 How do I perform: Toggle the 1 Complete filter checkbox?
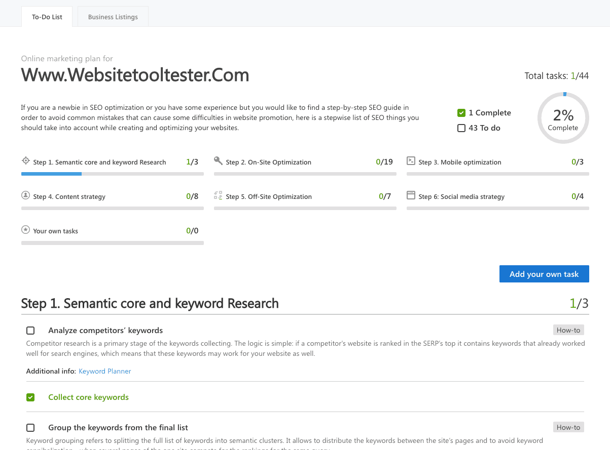[x=461, y=113]
